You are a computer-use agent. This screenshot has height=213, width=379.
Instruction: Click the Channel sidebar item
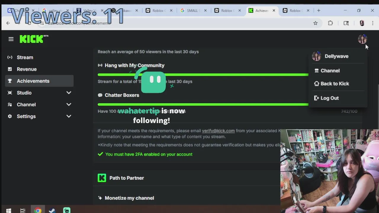tap(26, 105)
